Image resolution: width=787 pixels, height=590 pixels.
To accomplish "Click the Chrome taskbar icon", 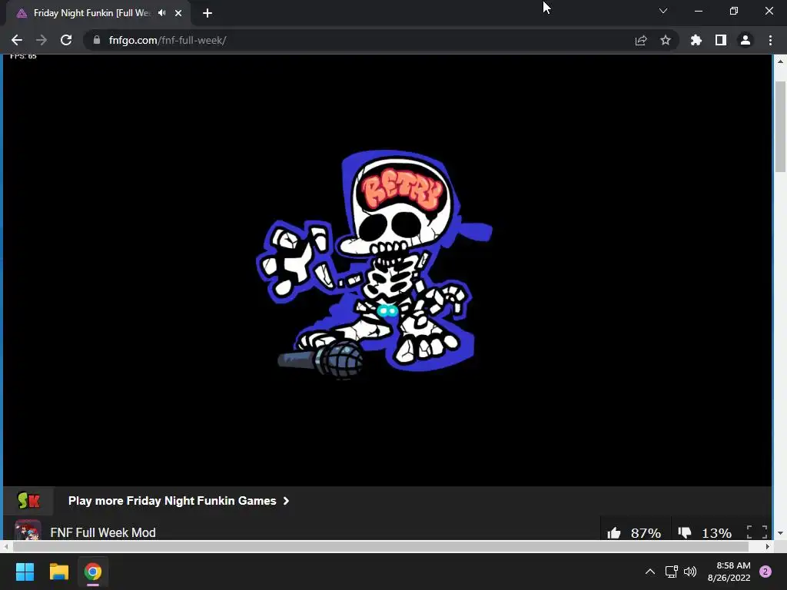I will 93,572.
